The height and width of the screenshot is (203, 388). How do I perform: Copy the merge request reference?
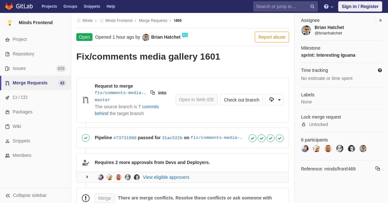click(x=377, y=169)
